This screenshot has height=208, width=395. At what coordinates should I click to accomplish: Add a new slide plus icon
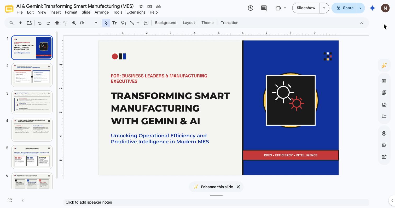[x=20, y=23]
